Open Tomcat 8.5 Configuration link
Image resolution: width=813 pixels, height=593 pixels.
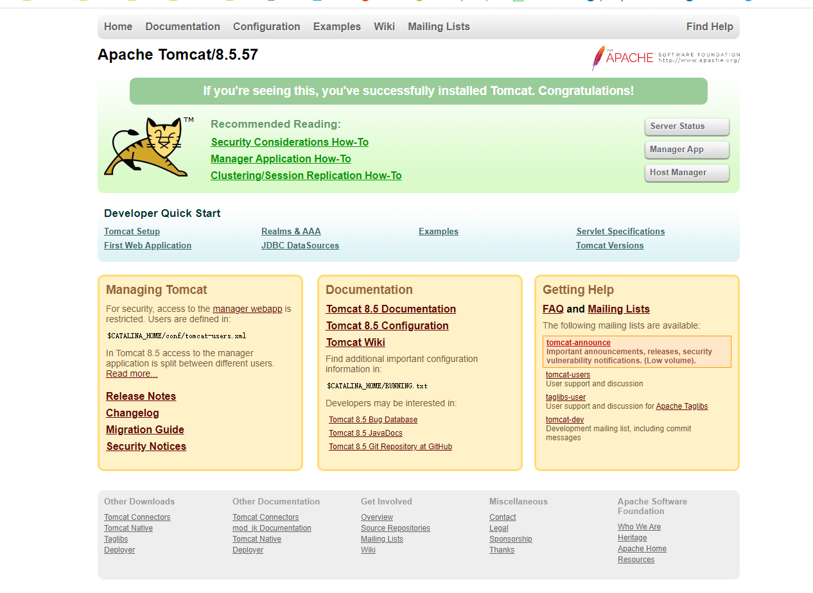click(x=387, y=325)
